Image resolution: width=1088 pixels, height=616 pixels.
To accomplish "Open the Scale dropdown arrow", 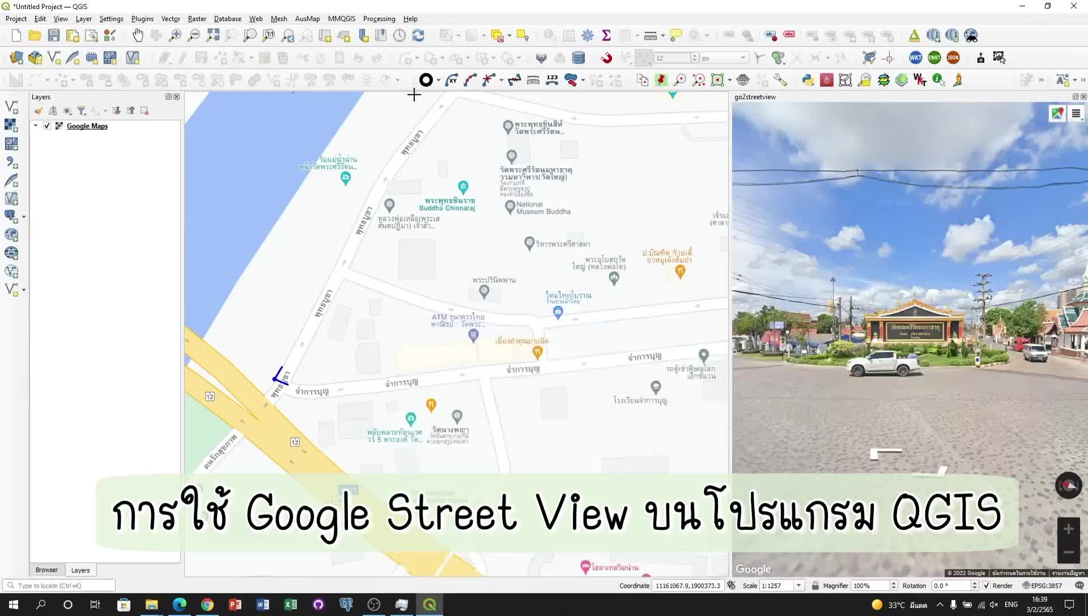I will point(799,586).
